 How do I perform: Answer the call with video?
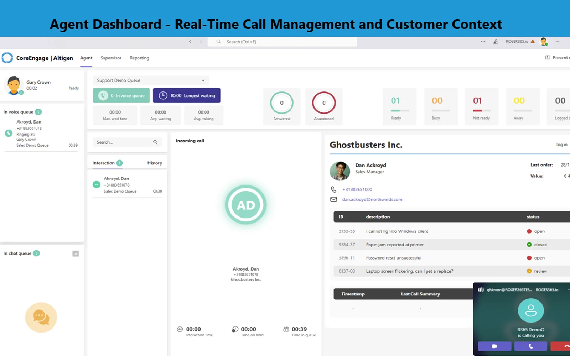494,346
